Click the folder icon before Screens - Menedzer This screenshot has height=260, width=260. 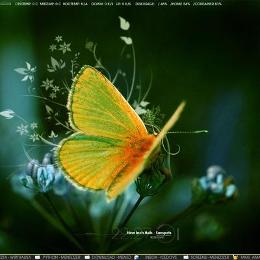click(x=186, y=257)
